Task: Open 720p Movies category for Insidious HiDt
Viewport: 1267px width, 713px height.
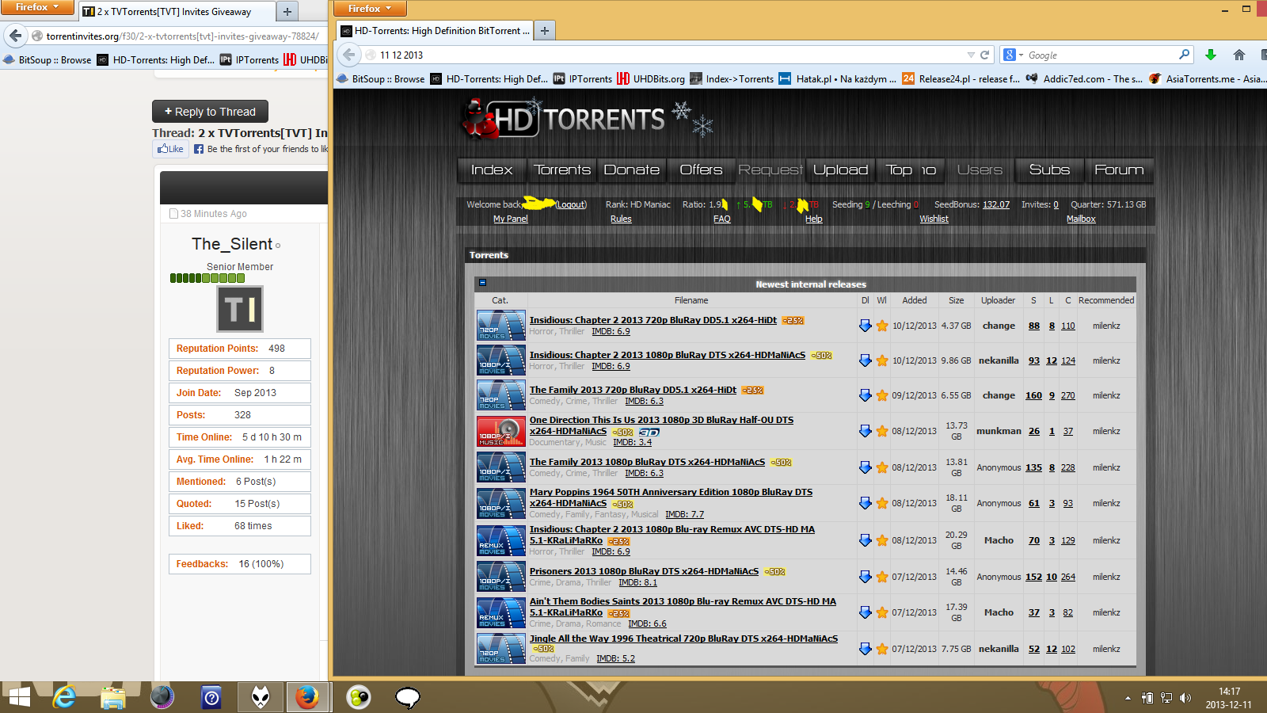Action: pos(501,326)
